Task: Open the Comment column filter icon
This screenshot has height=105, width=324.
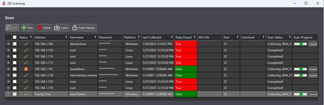Action: coord(264,37)
